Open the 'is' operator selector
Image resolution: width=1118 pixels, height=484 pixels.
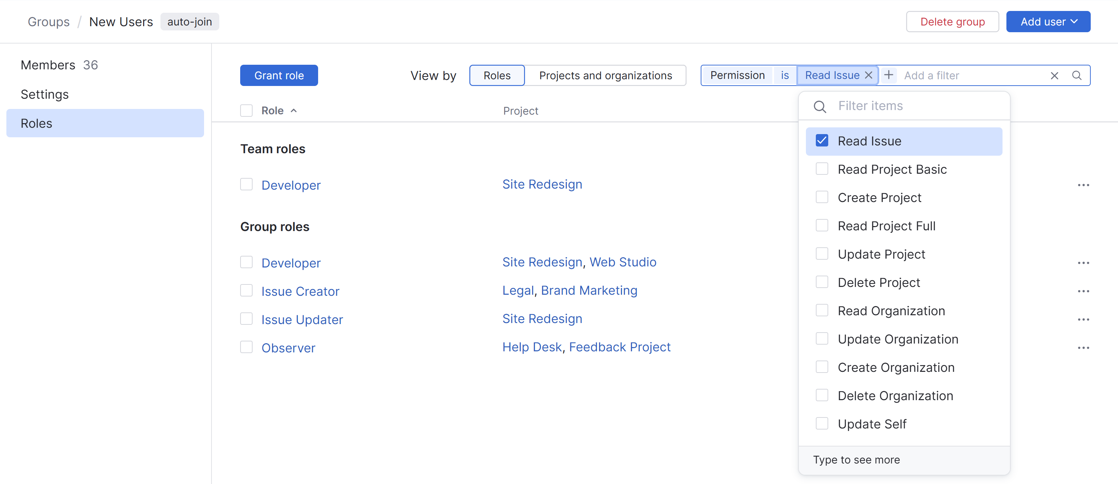point(784,75)
